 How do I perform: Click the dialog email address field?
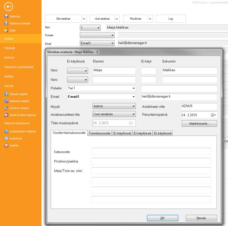pyautogui.click(x=179, y=97)
